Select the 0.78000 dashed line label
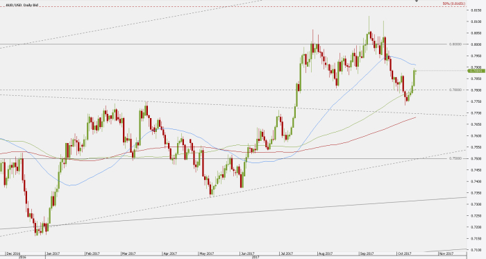Viewport: 486px width, 259px height. point(455,90)
